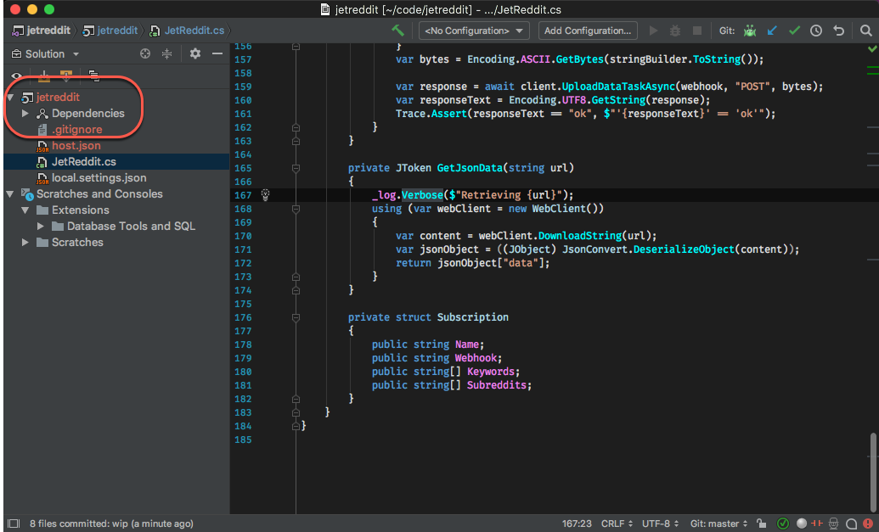Locate current file with the crosshair icon
Screen dimensions: 879x532
tap(145, 53)
